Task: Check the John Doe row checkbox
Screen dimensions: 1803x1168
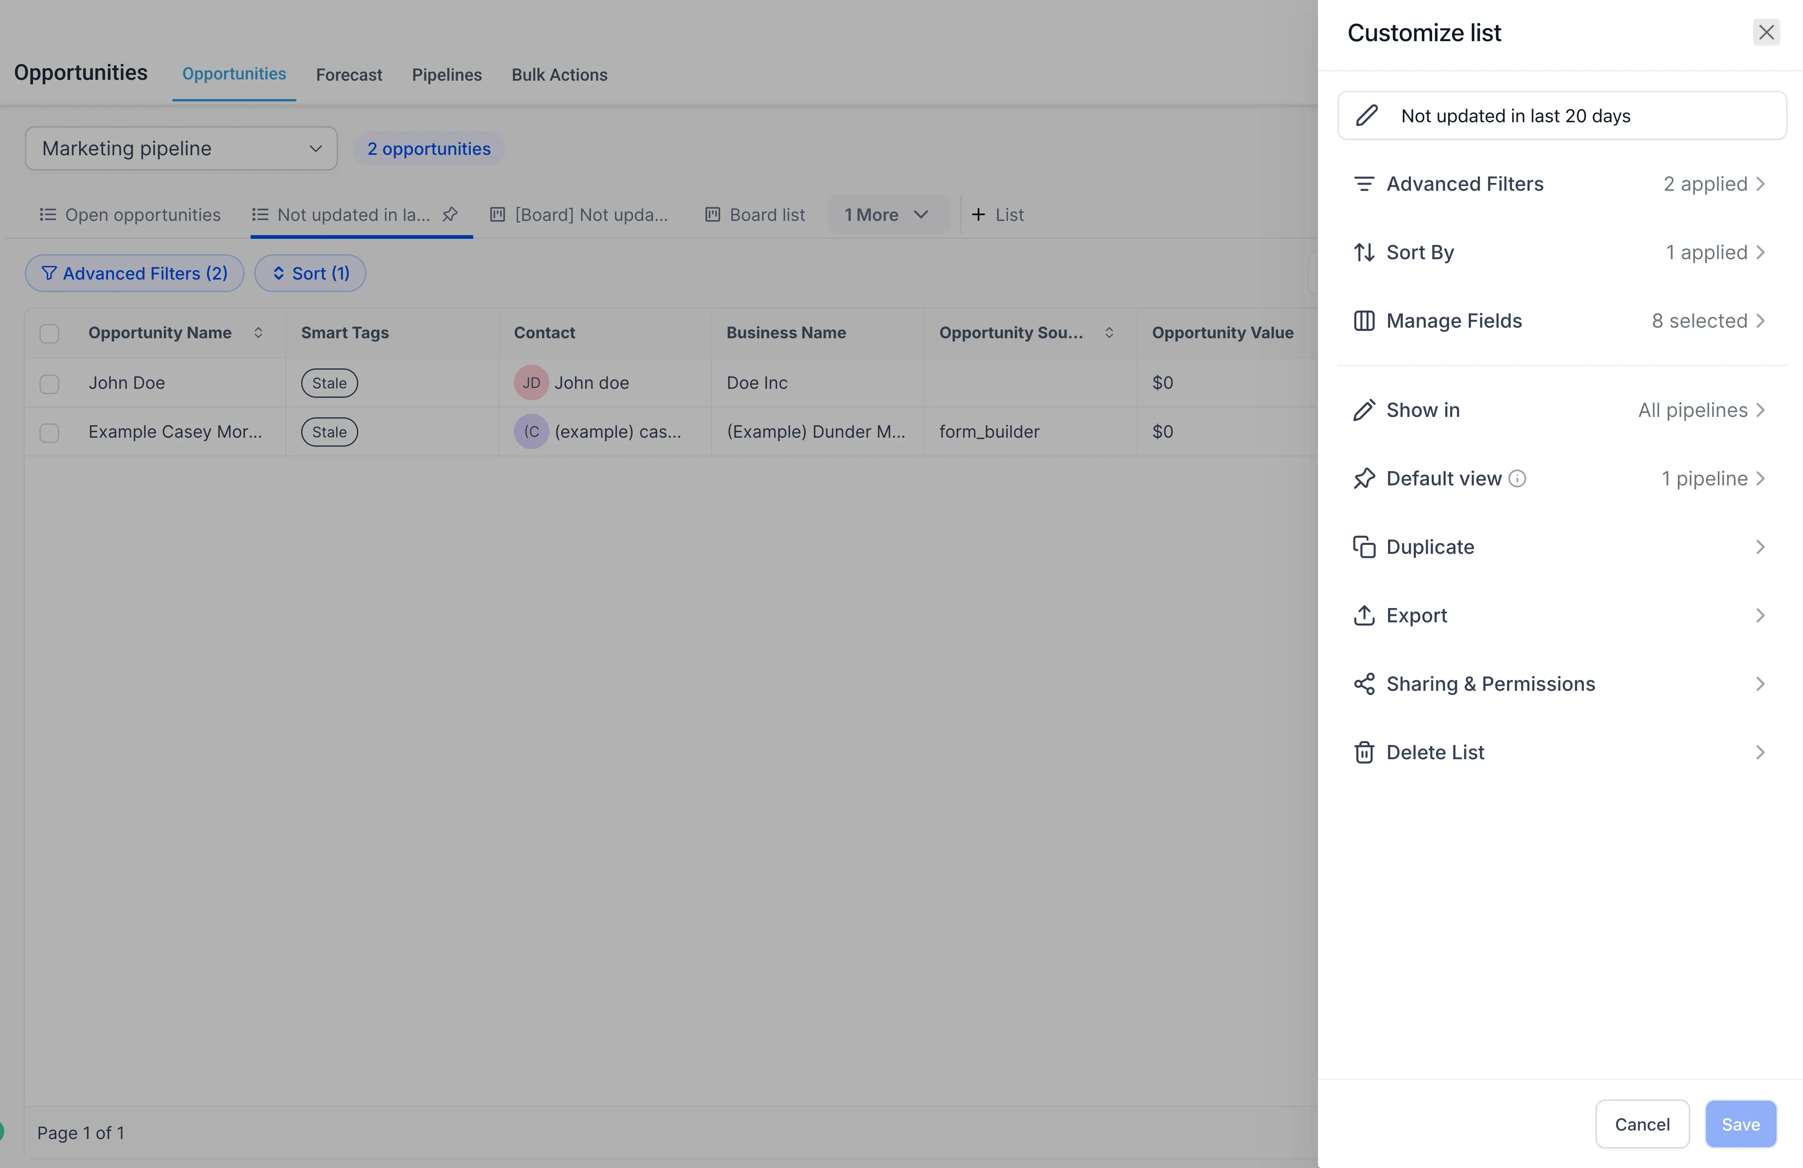Action: coord(49,383)
